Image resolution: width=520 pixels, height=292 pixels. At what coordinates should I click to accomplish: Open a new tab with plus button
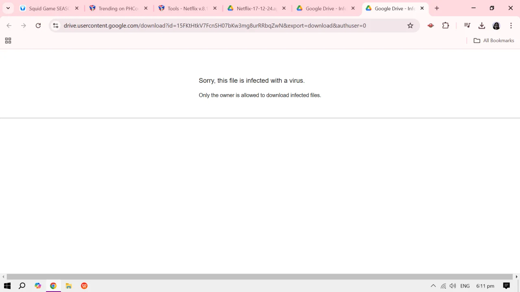(x=437, y=8)
